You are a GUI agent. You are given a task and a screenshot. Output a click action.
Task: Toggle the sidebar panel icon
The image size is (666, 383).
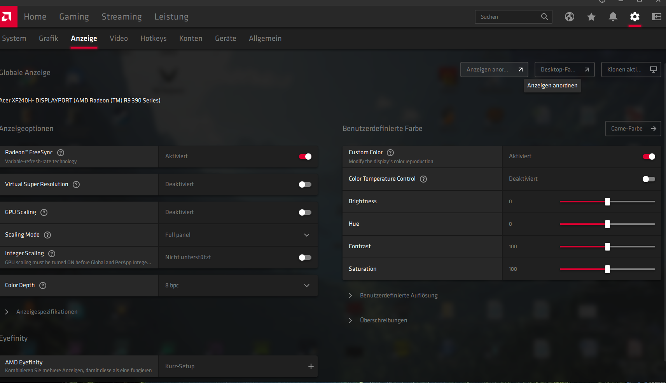coord(657,17)
